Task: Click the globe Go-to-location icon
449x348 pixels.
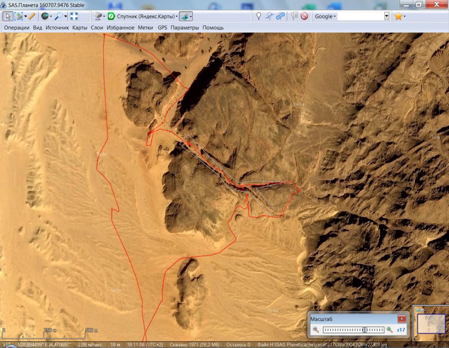Action: tap(45, 16)
